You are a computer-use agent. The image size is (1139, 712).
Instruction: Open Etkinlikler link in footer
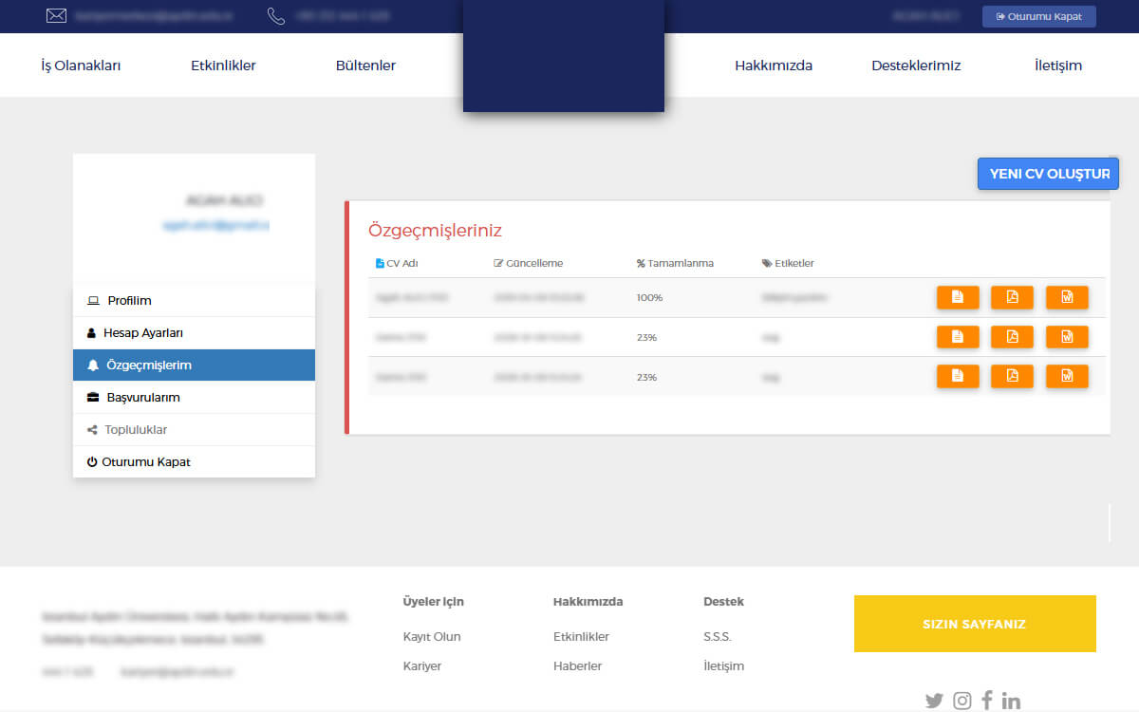coord(581,636)
